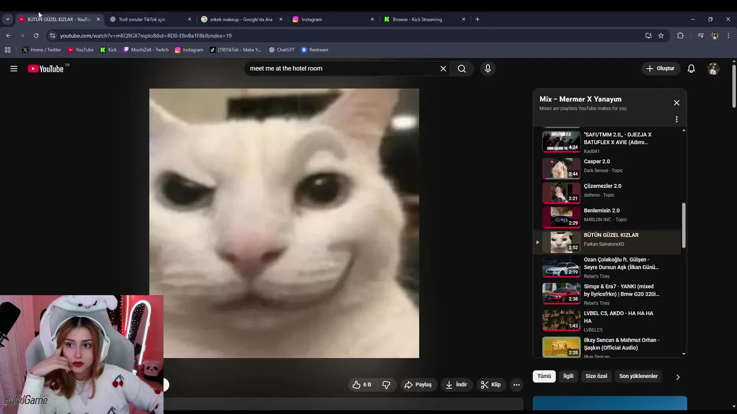Dislike the video with thumbs down
The height and width of the screenshot is (414, 737).
tap(386, 385)
